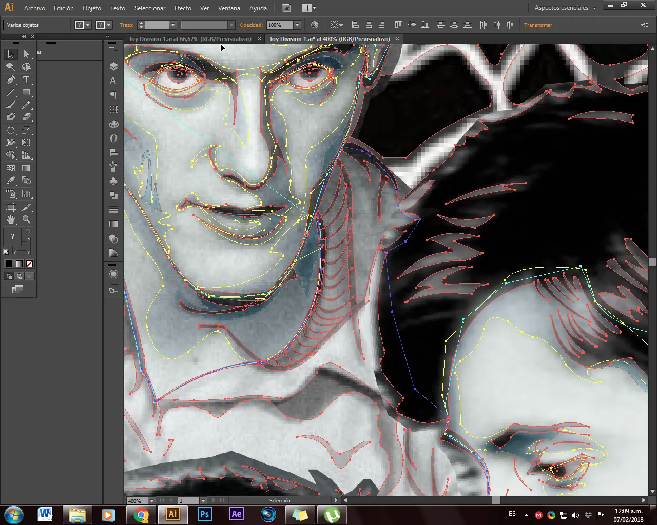Open the Transparency panel icon
The image size is (657, 525).
click(113, 239)
